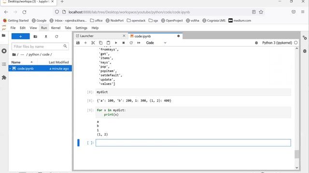Select the cell containing mydict
This screenshot has height=173, width=309.
(193, 92)
